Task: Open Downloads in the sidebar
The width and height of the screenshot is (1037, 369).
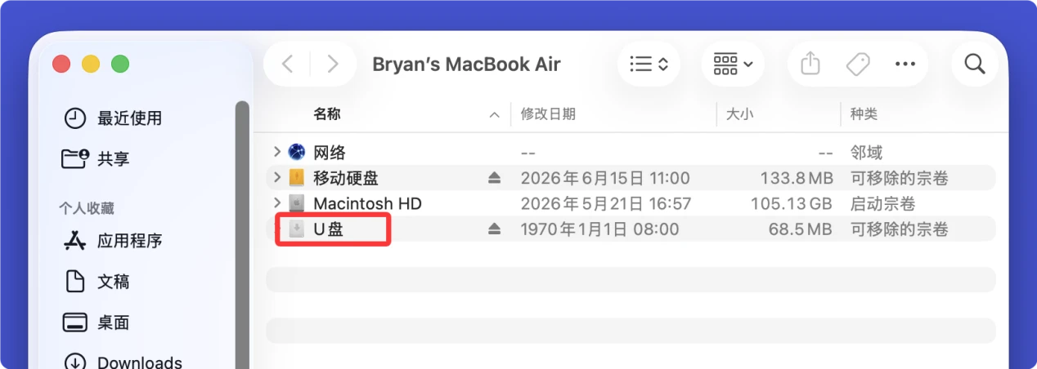Action: [123, 362]
